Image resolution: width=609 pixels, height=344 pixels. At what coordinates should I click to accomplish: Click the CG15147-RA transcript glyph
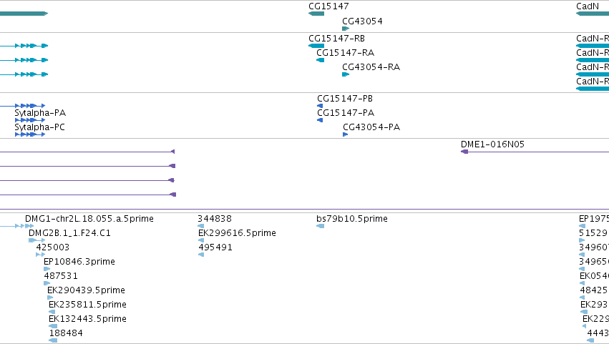pos(321,60)
